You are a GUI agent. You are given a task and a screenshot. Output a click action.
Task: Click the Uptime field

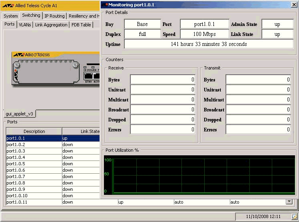point(209,44)
